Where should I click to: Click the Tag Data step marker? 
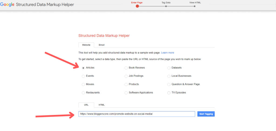point(166,6)
